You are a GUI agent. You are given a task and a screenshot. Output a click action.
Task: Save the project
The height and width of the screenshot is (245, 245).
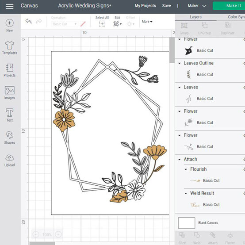pyautogui.click(x=166, y=6)
